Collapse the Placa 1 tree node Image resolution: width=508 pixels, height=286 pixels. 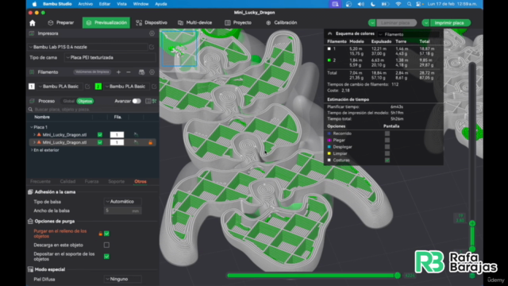pos(32,127)
